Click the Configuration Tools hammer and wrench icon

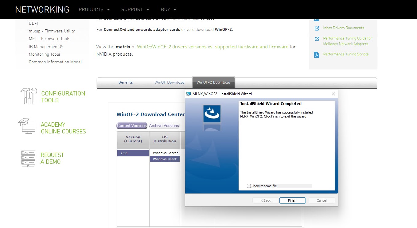tap(29, 96)
